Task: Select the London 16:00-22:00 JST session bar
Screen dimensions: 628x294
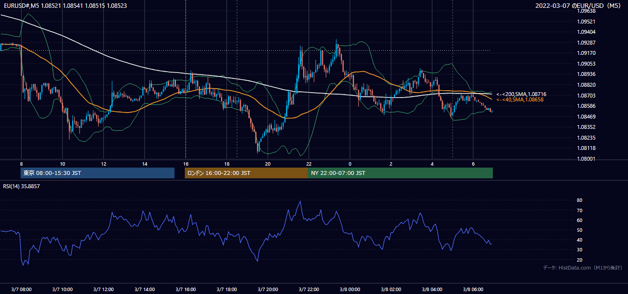Action: point(246,173)
